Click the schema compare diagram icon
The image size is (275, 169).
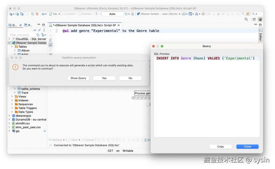tap(197, 14)
